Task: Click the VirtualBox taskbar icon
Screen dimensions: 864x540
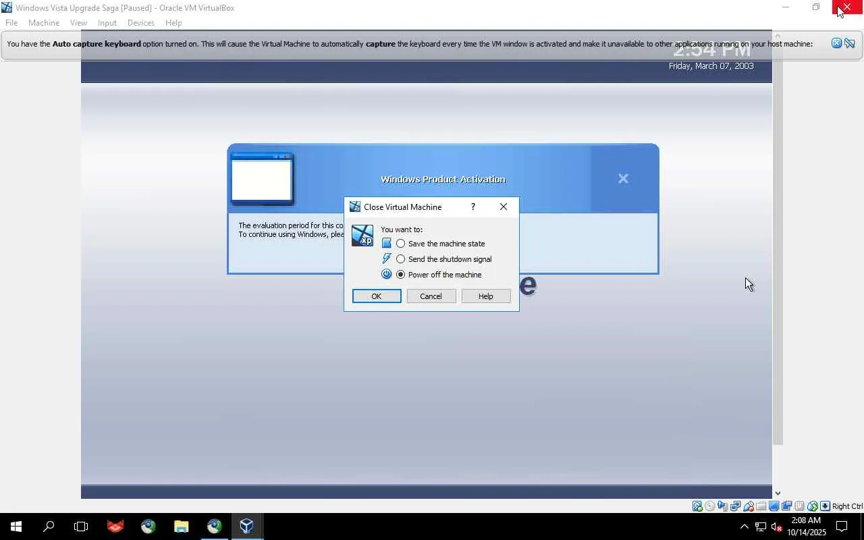Action: [x=246, y=526]
